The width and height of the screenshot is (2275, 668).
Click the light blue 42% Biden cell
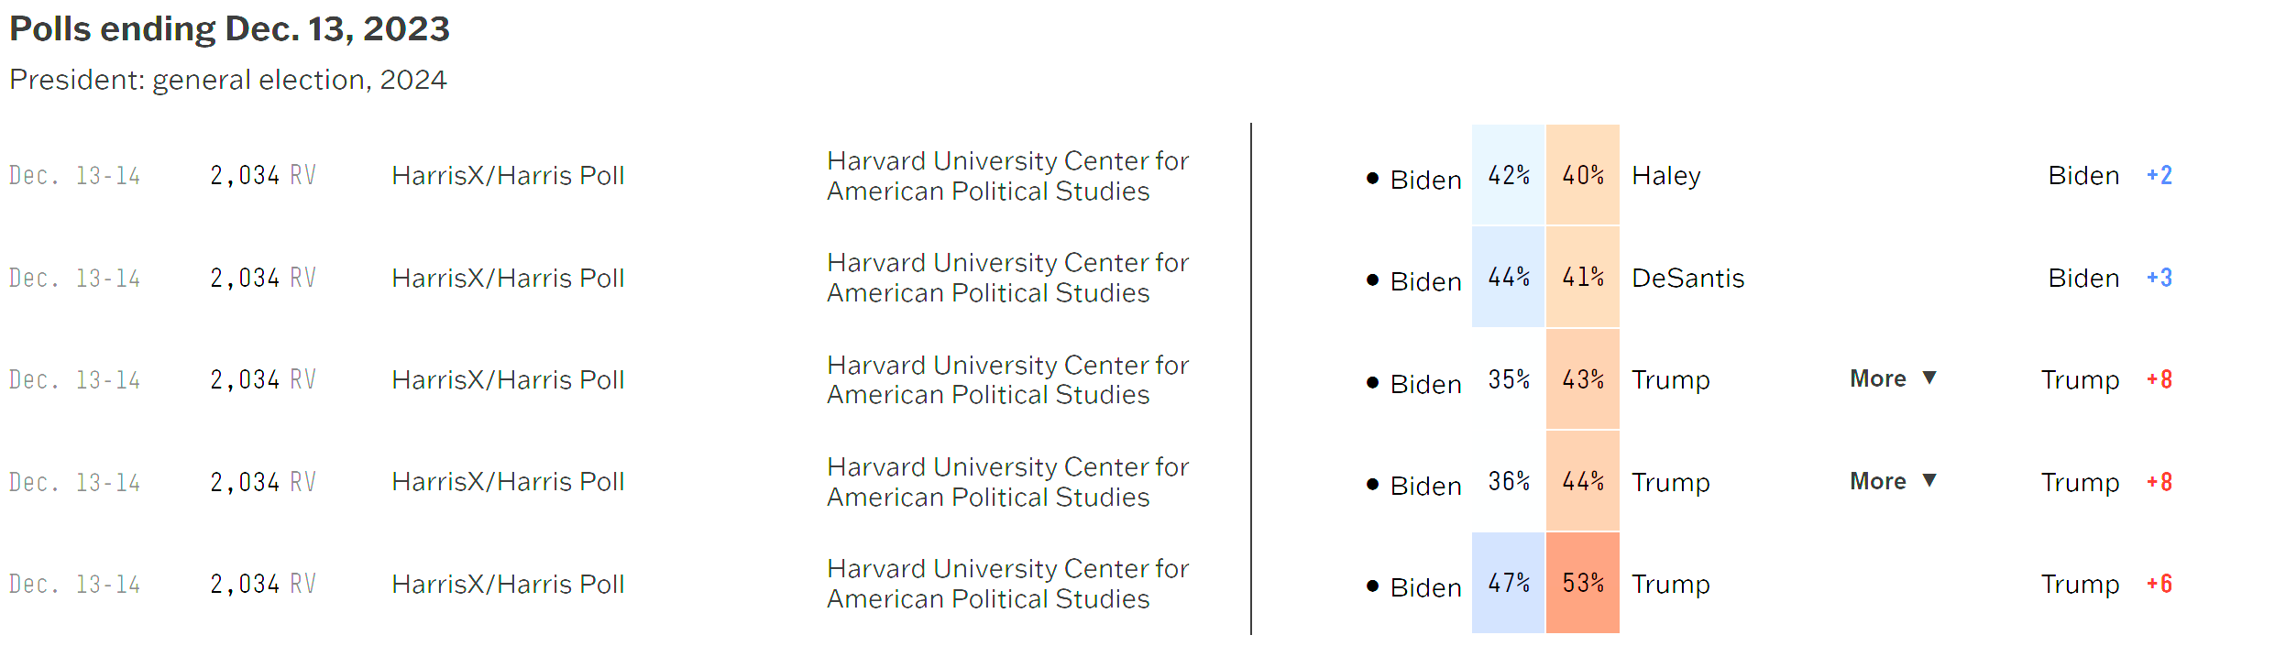(1509, 175)
